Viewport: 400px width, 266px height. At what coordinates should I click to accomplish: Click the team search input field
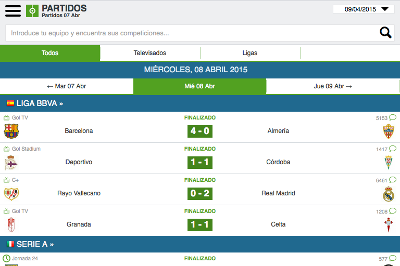coord(190,33)
